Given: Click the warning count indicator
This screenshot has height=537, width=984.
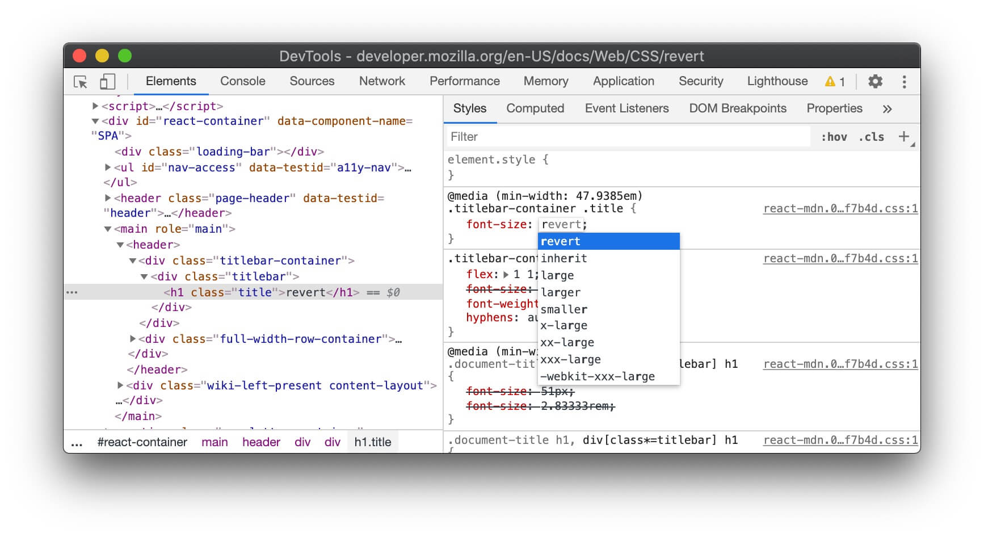Looking at the screenshot, I should click(x=835, y=82).
